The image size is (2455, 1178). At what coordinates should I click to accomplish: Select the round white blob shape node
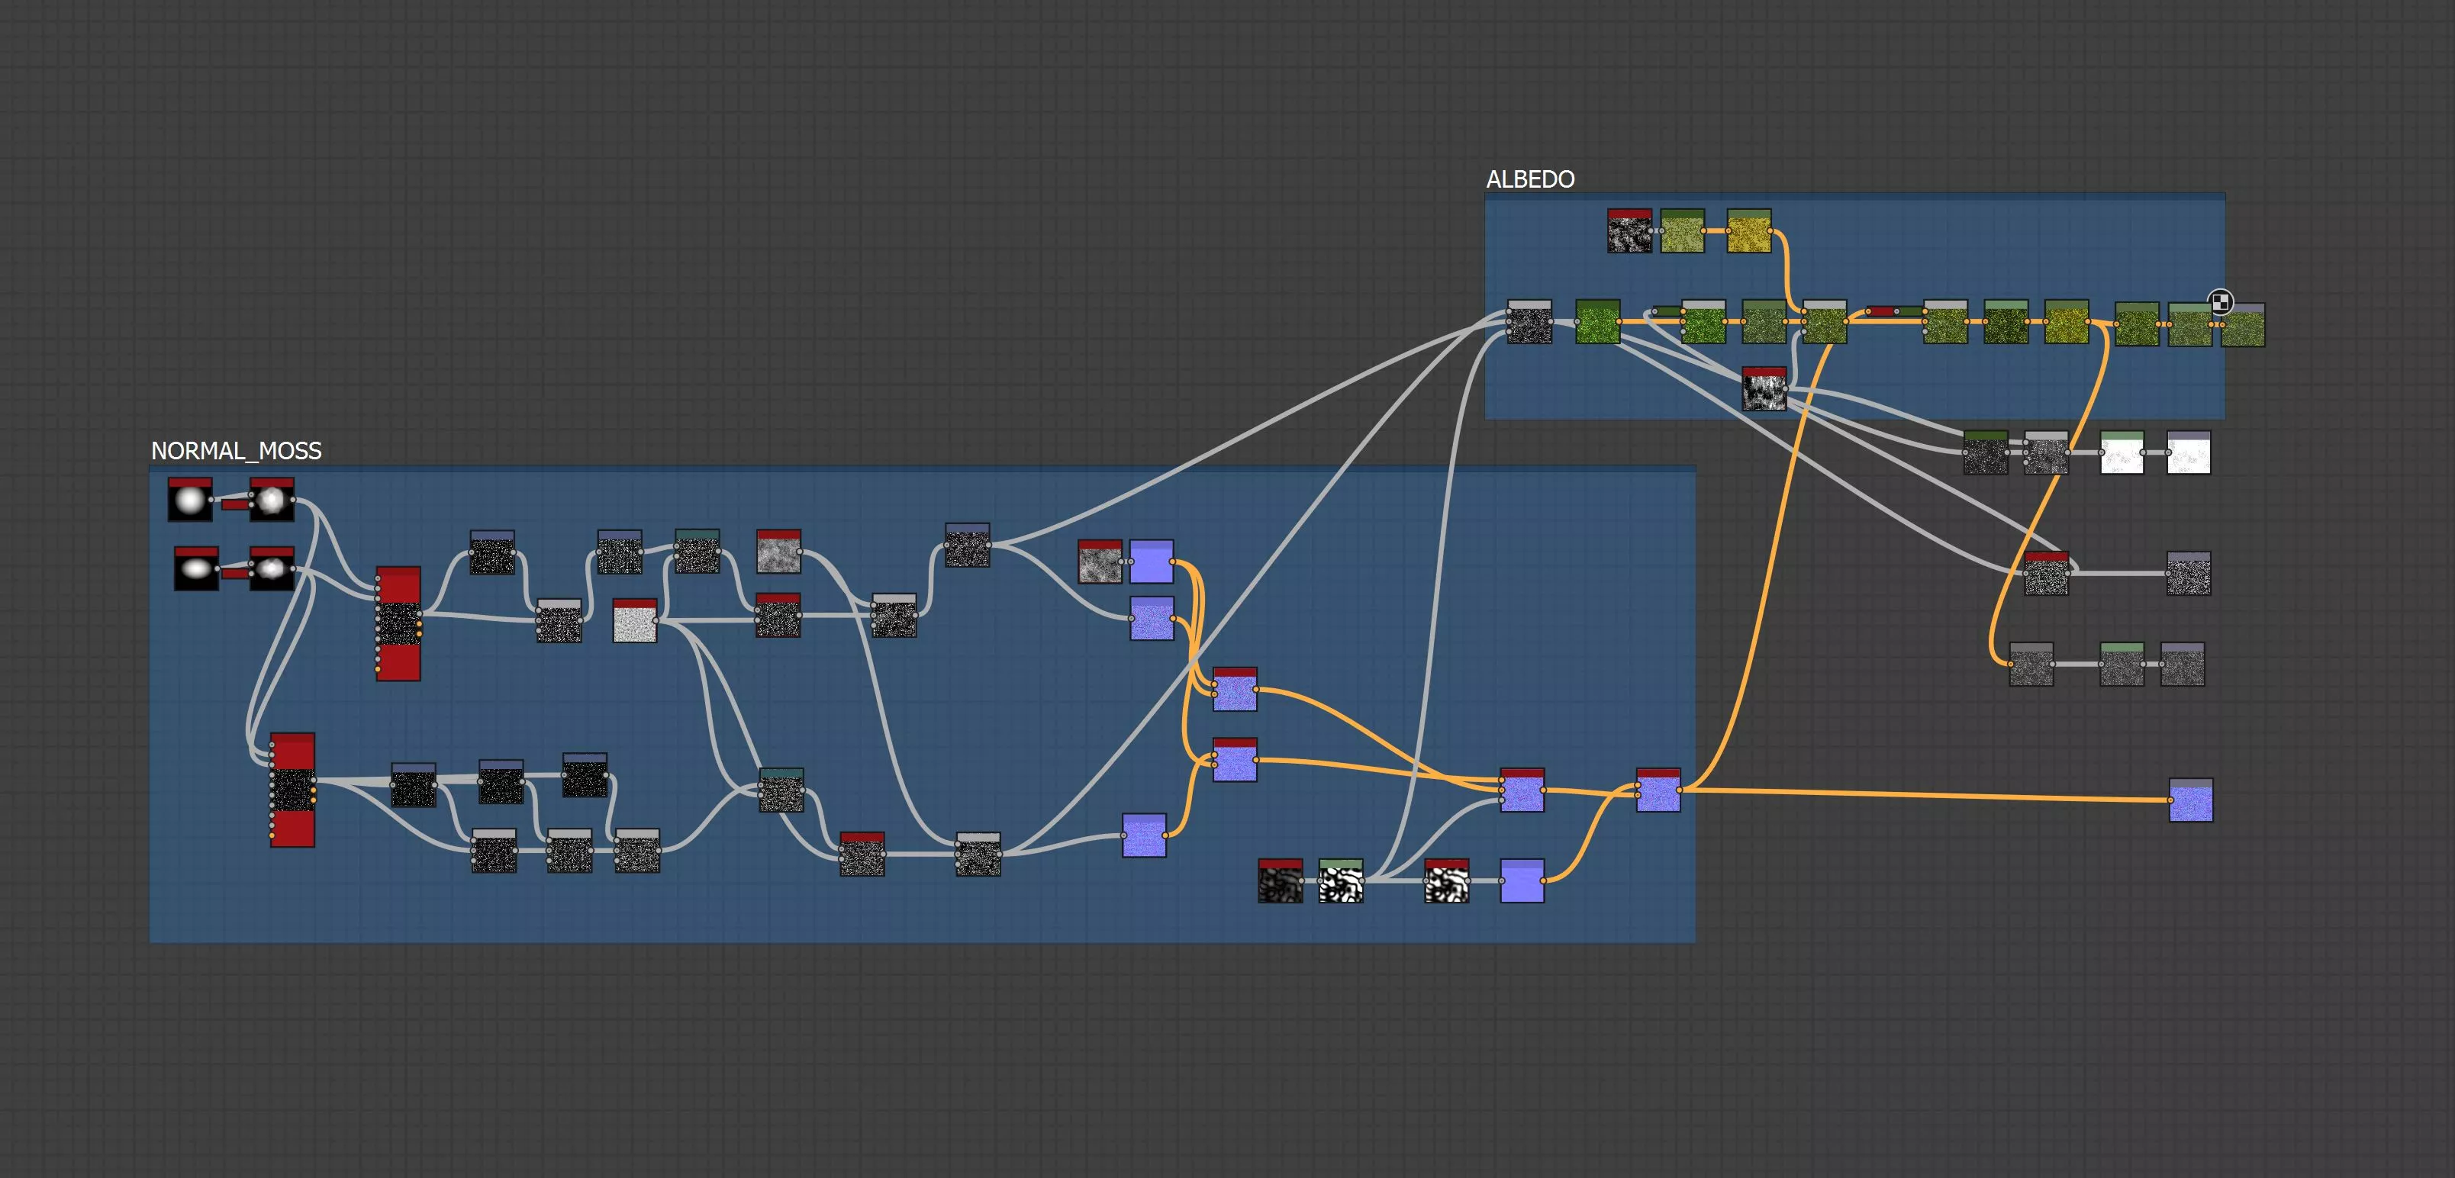coord(190,500)
